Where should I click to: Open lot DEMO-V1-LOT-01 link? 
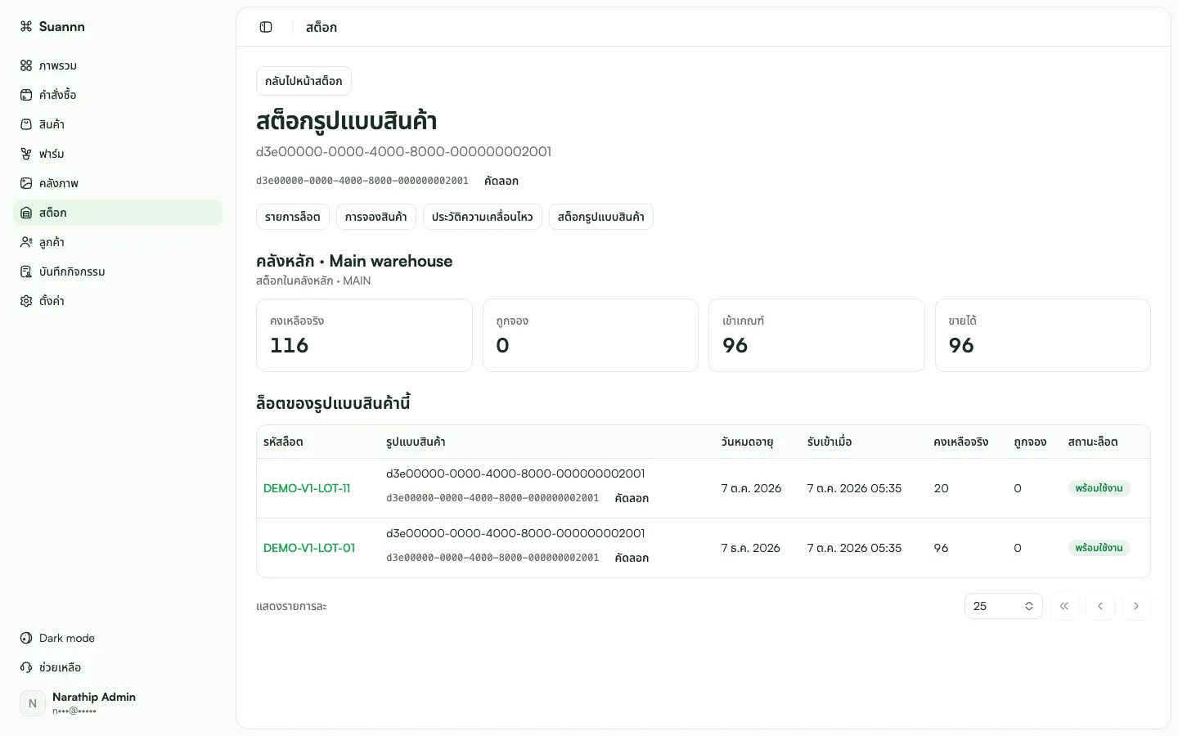309,548
